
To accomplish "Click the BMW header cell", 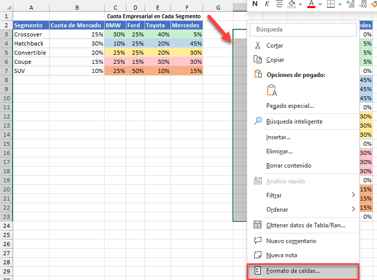I will 115,25.
